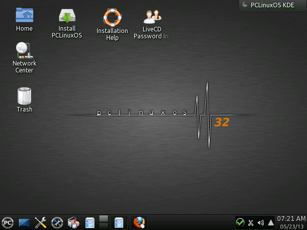Open the Synaptic package manager icon
Viewport: 307px width, 230px height.
73,222
